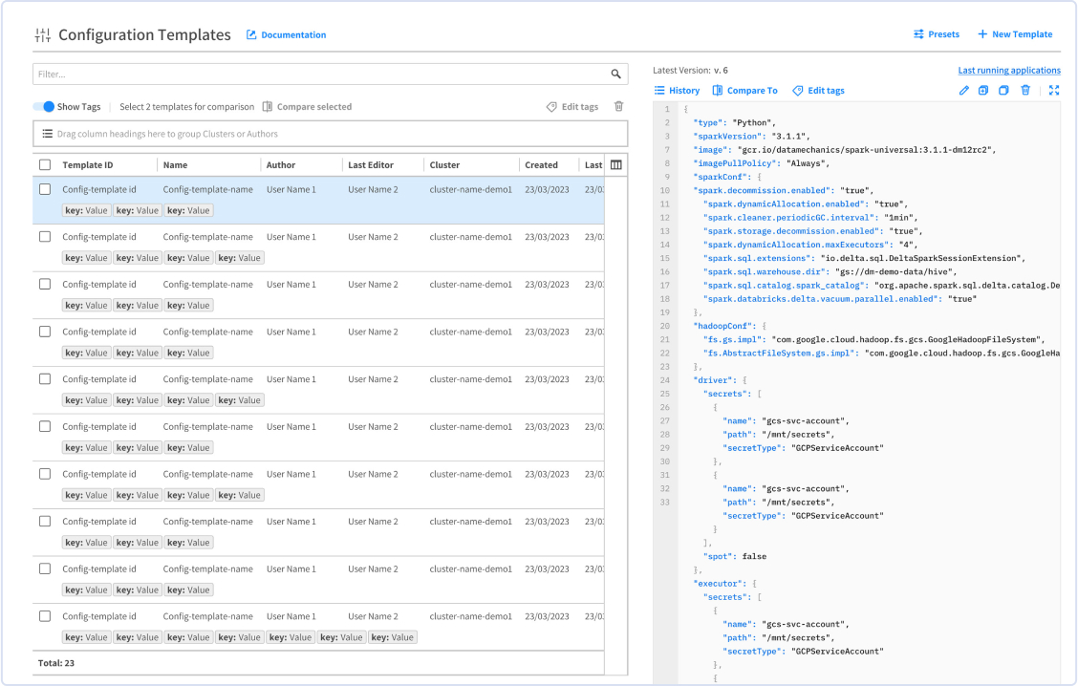This screenshot has width=1078, height=686.
Task: Click the "spark.sql.extensions" code line
Action: coord(864,258)
